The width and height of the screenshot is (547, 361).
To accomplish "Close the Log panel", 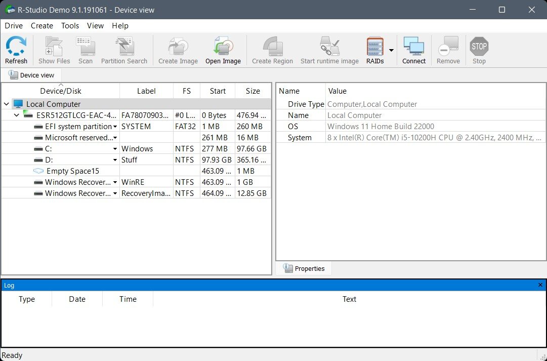I will (x=540, y=285).
